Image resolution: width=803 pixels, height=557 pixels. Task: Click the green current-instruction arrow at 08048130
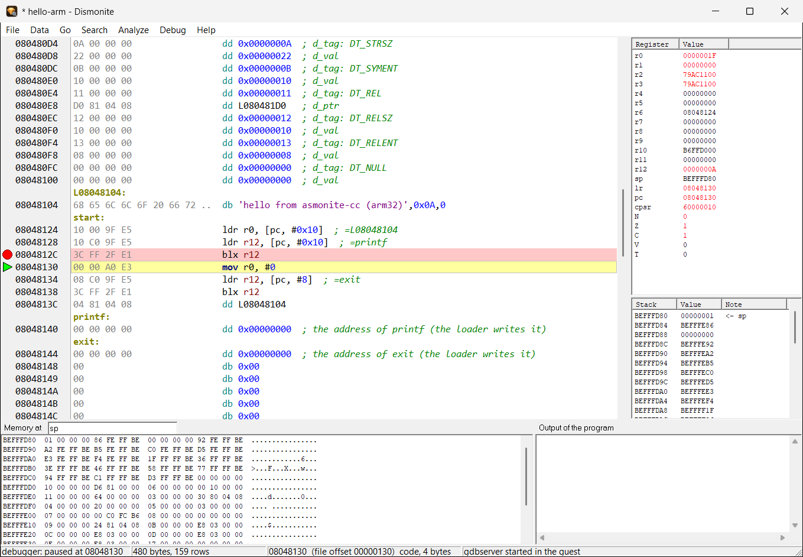click(7, 267)
